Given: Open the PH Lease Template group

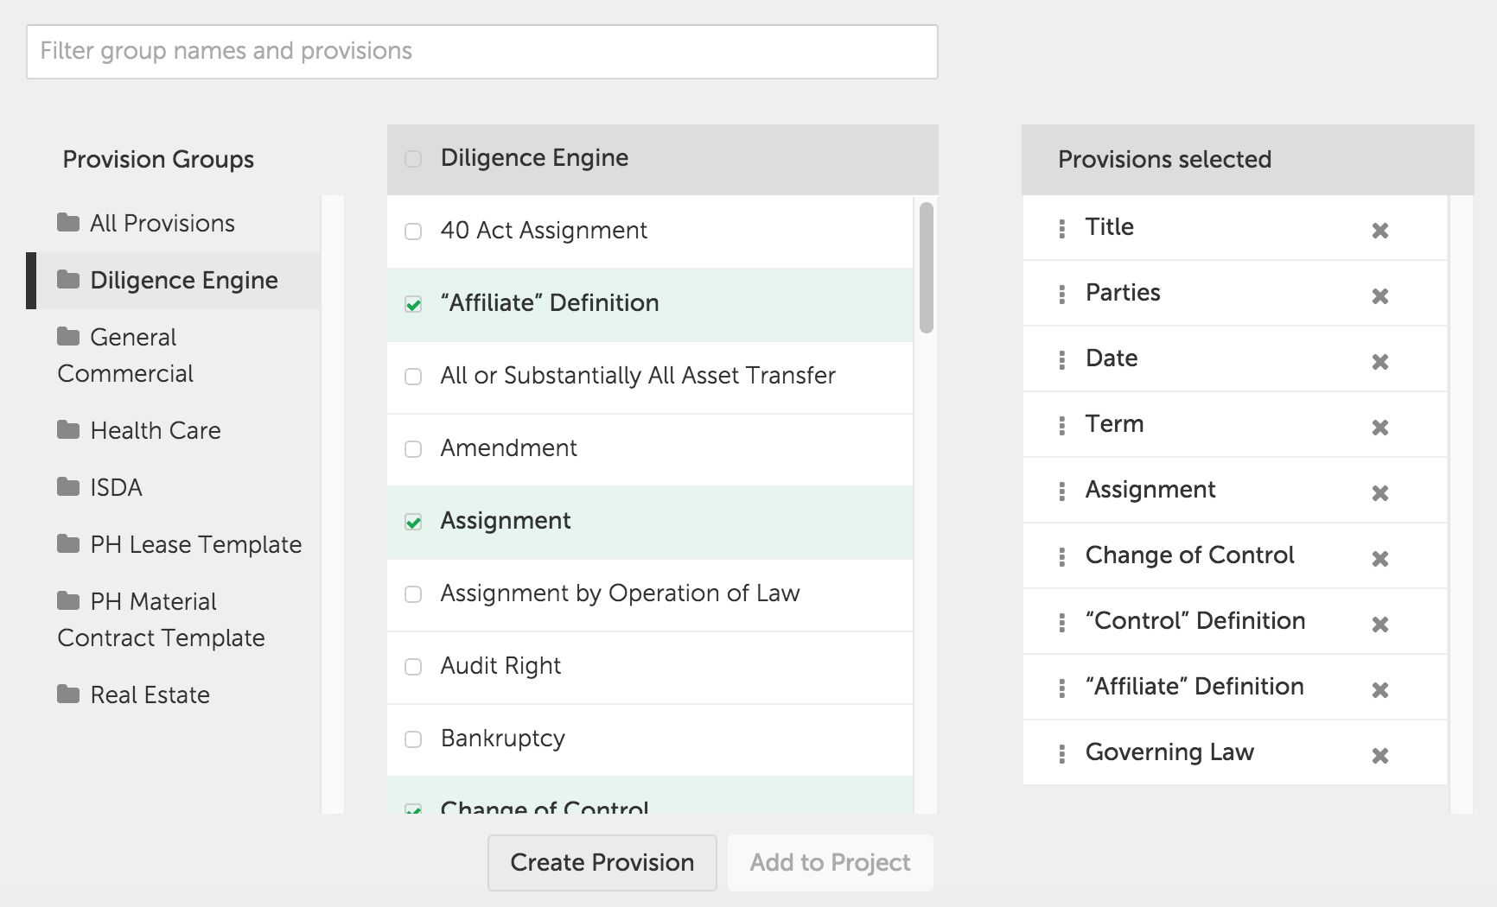Looking at the screenshot, I should pyautogui.click(x=174, y=545).
